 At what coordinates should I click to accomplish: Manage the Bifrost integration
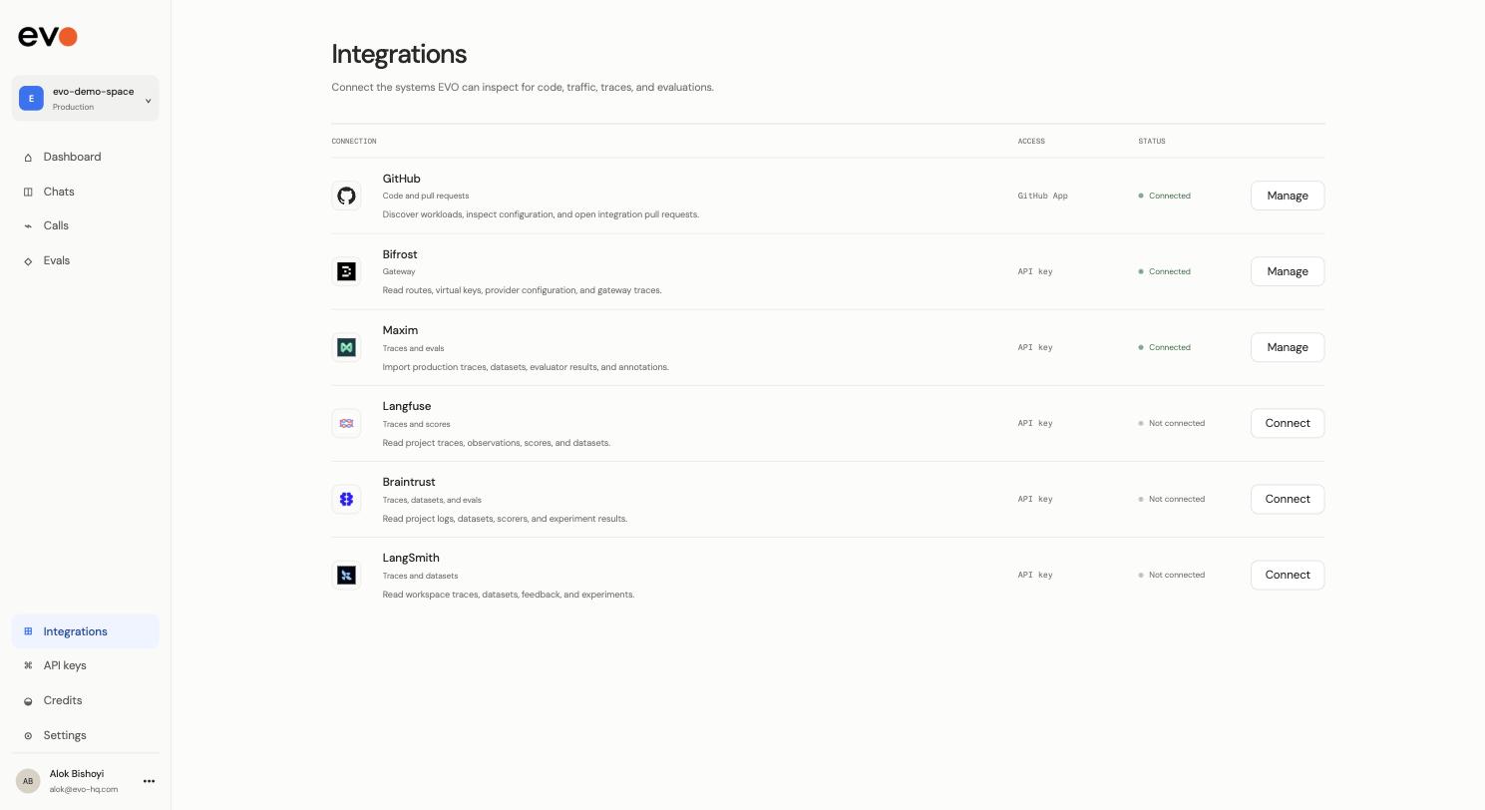(1288, 271)
